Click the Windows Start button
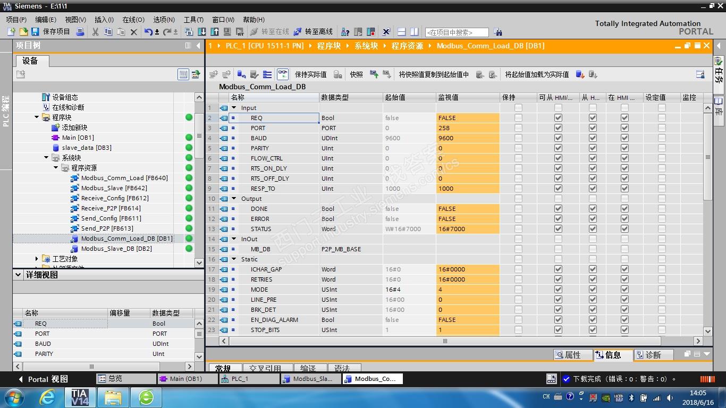726x408 pixels. coord(14,397)
